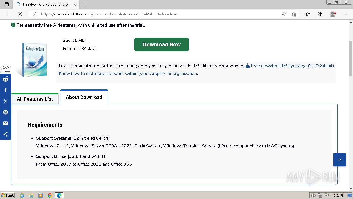Click the green Download Now button
This screenshot has height=199, width=353.
tap(162, 44)
